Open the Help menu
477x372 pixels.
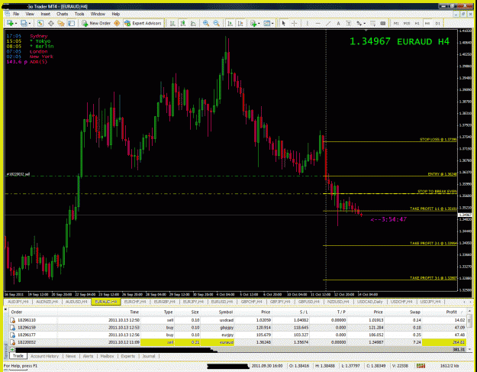click(x=115, y=14)
